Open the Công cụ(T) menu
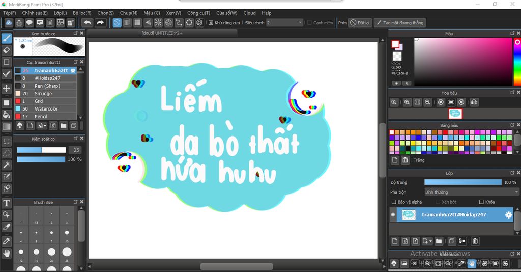Viewport: 521px width, 272px height. pos(198,13)
